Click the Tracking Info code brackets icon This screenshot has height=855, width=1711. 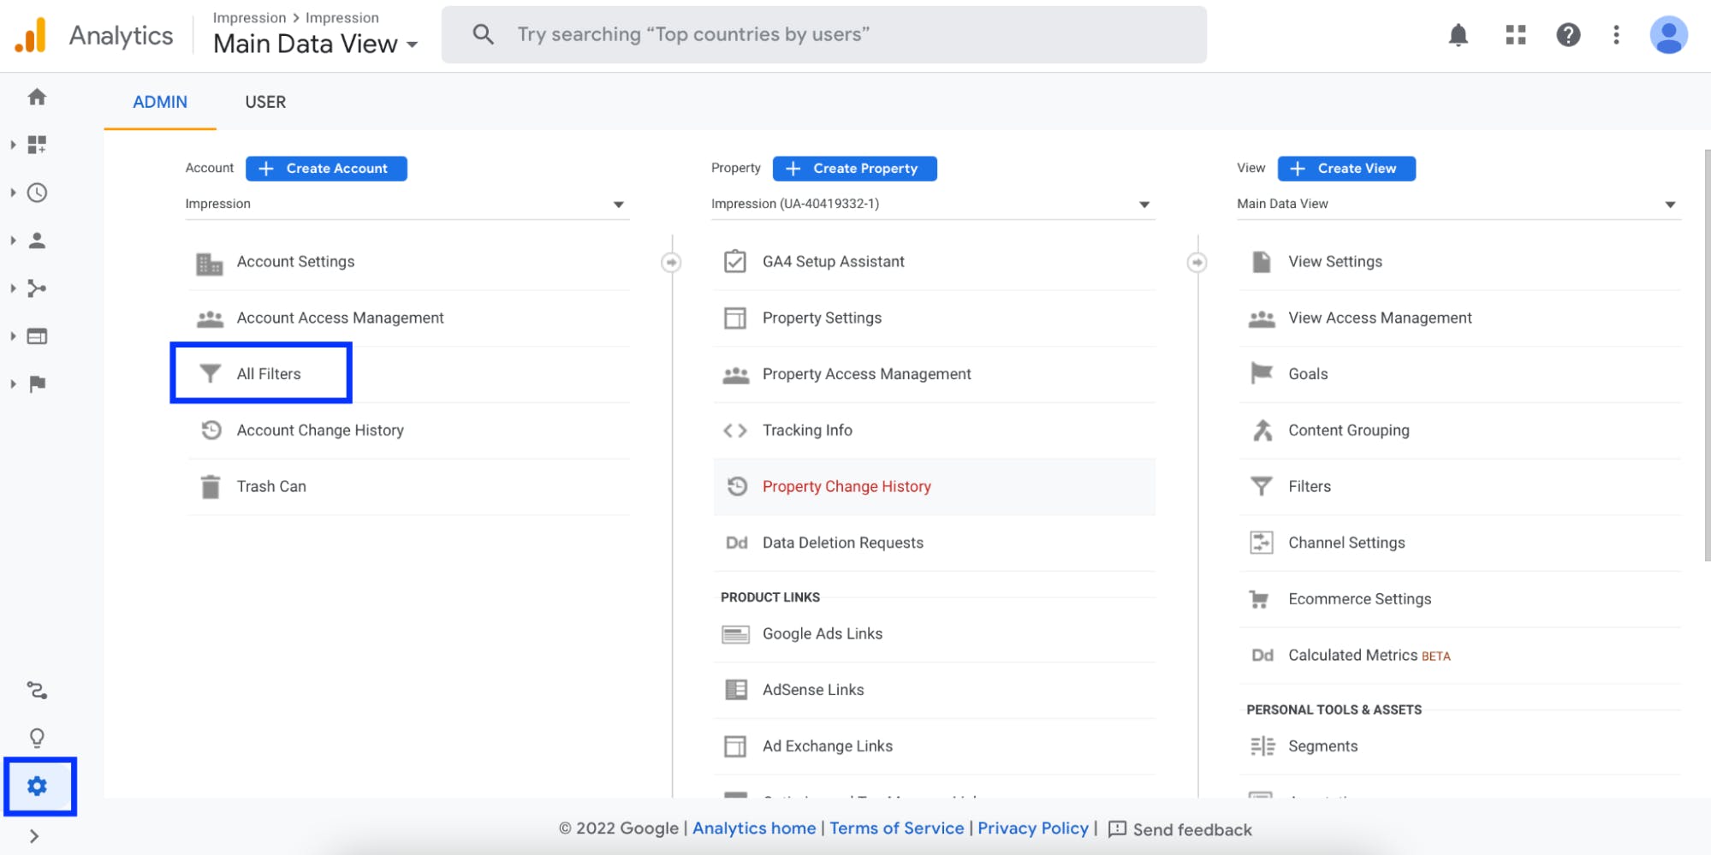click(735, 430)
